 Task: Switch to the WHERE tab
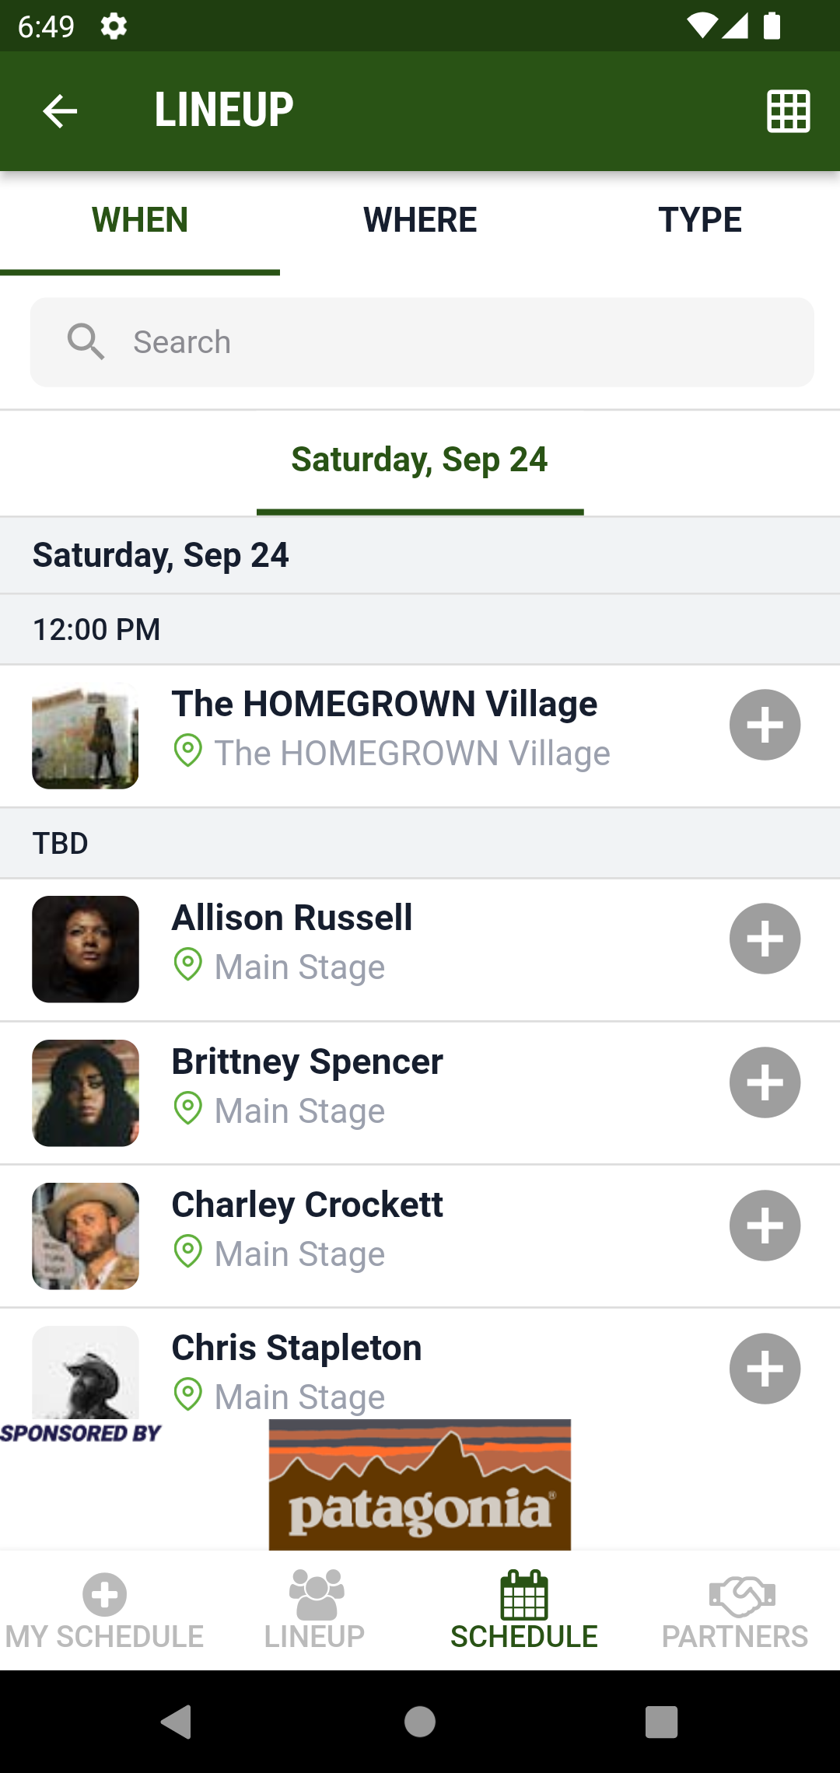coord(420,220)
